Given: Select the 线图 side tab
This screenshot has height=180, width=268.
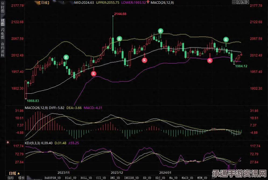Looking at the screenshot, I should point(3,22).
